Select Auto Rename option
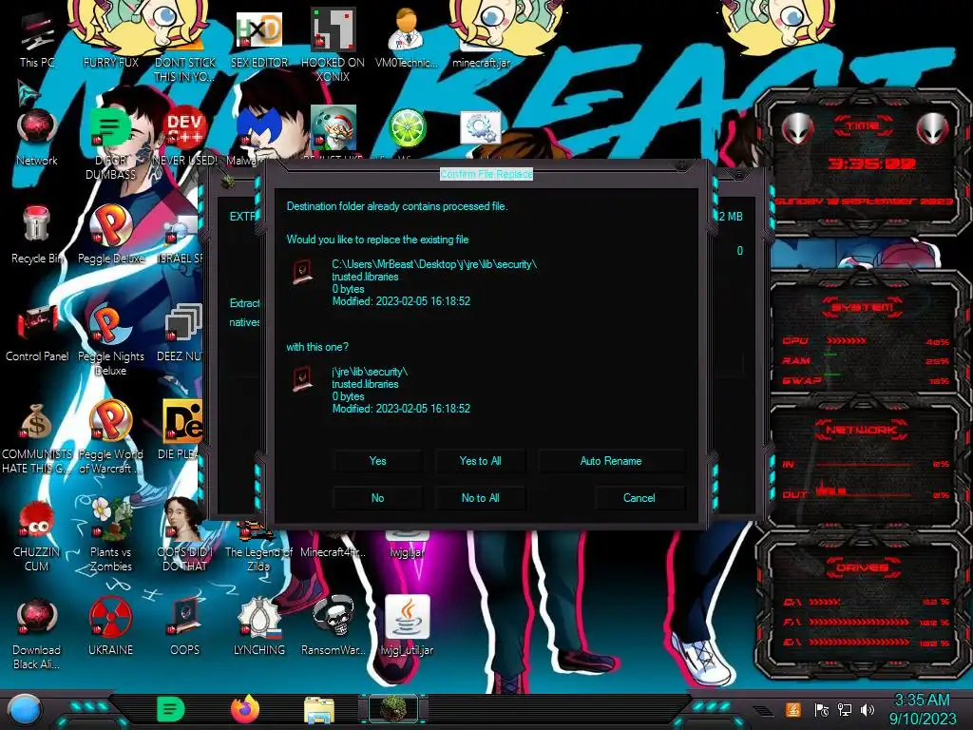The height and width of the screenshot is (730, 973). click(x=611, y=461)
